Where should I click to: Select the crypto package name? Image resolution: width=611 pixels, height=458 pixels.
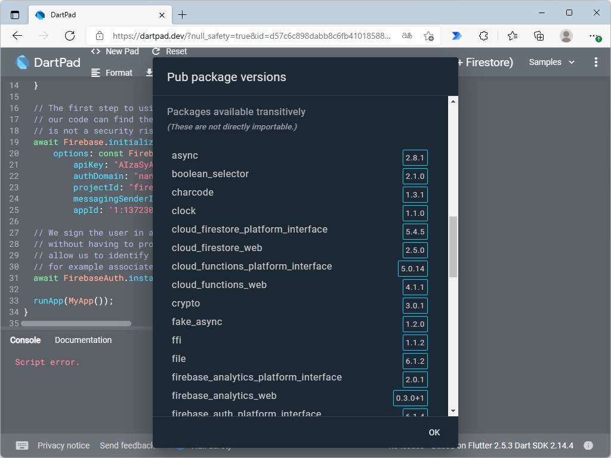pos(186,304)
